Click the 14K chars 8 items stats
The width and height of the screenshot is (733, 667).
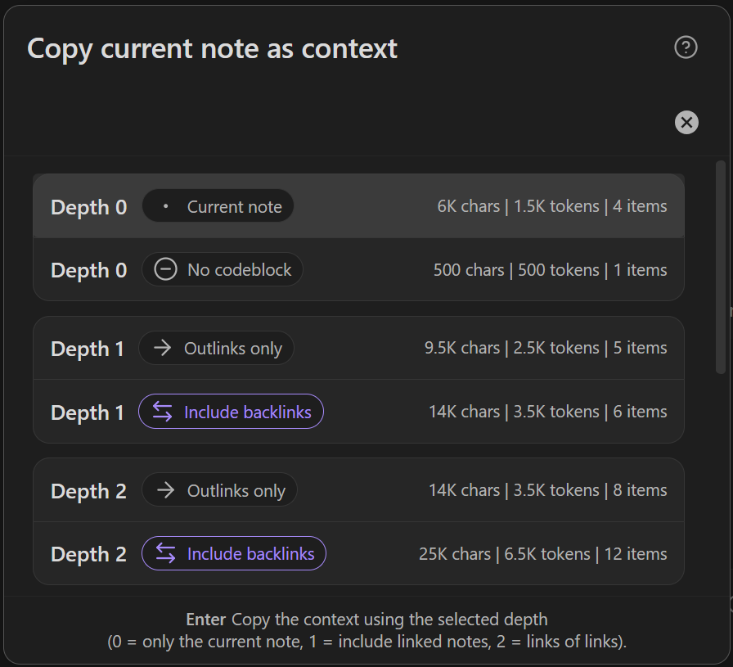pos(547,490)
